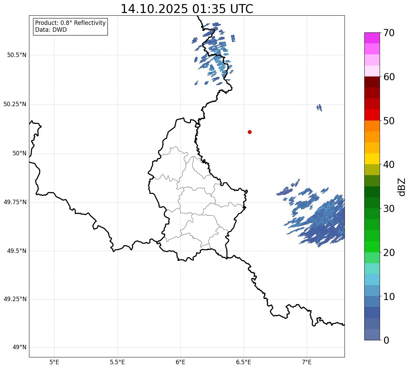
Task: Click the 'Data: DWD' text
Action: (x=51, y=30)
